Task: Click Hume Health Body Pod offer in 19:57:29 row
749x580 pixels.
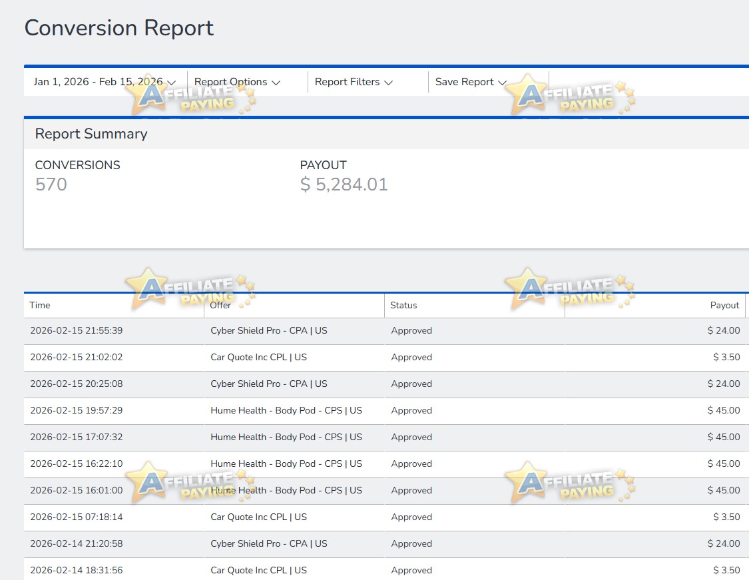Action: pyautogui.click(x=286, y=410)
